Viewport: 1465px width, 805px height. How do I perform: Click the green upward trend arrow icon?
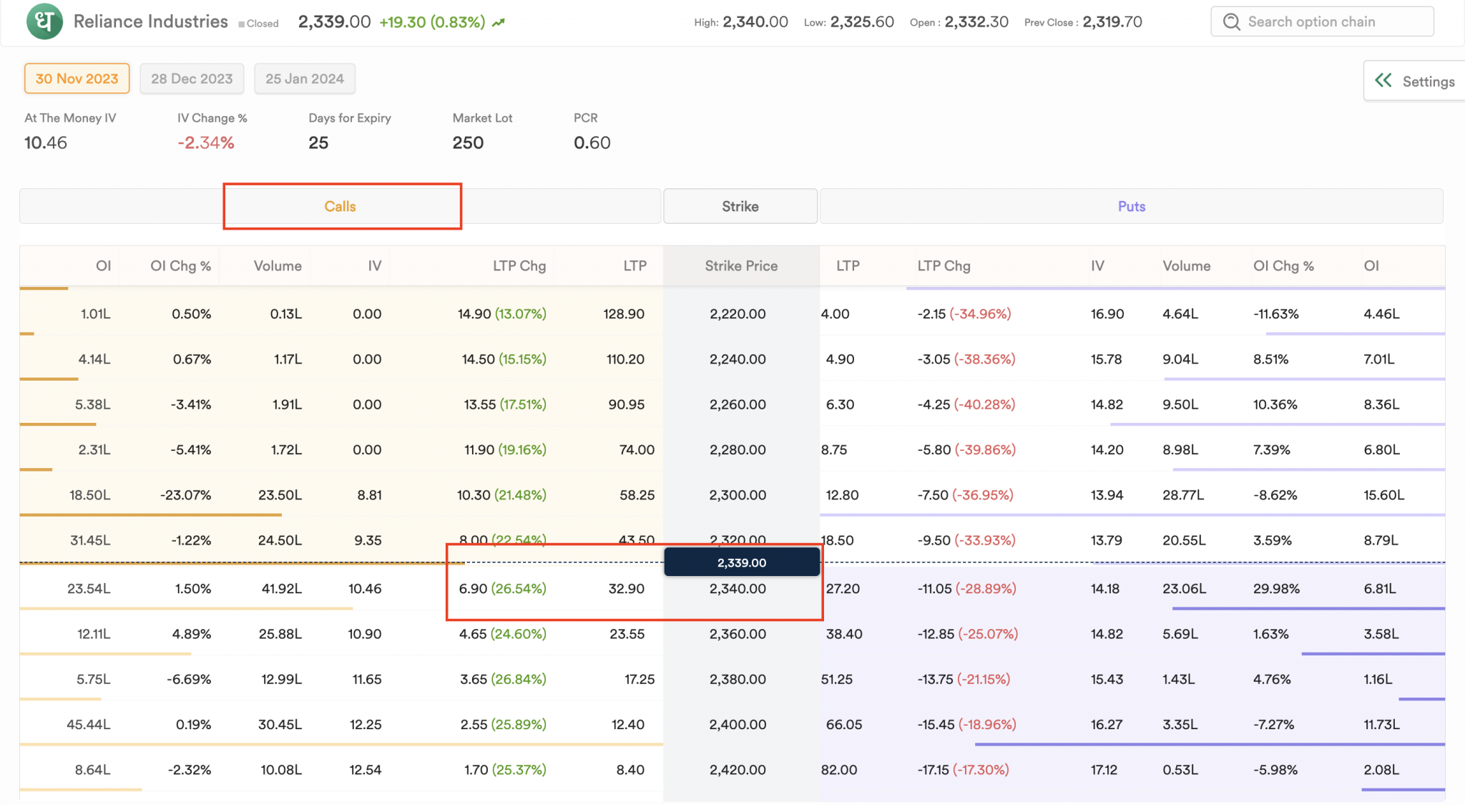(499, 21)
